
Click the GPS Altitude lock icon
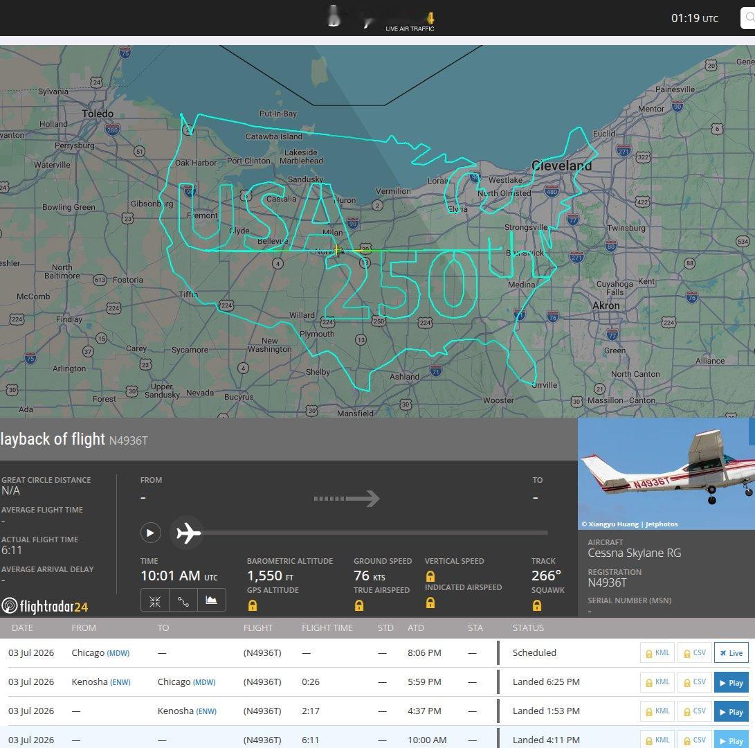253,605
